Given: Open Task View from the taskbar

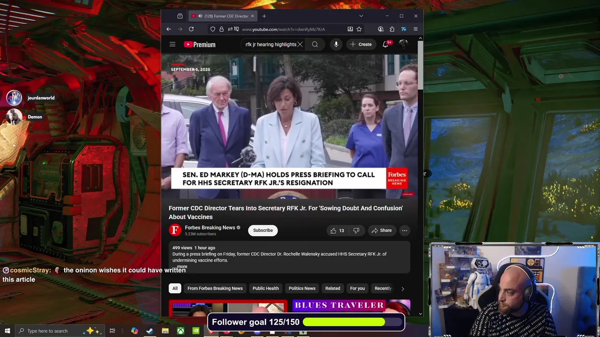Looking at the screenshot, I should 112,331.
